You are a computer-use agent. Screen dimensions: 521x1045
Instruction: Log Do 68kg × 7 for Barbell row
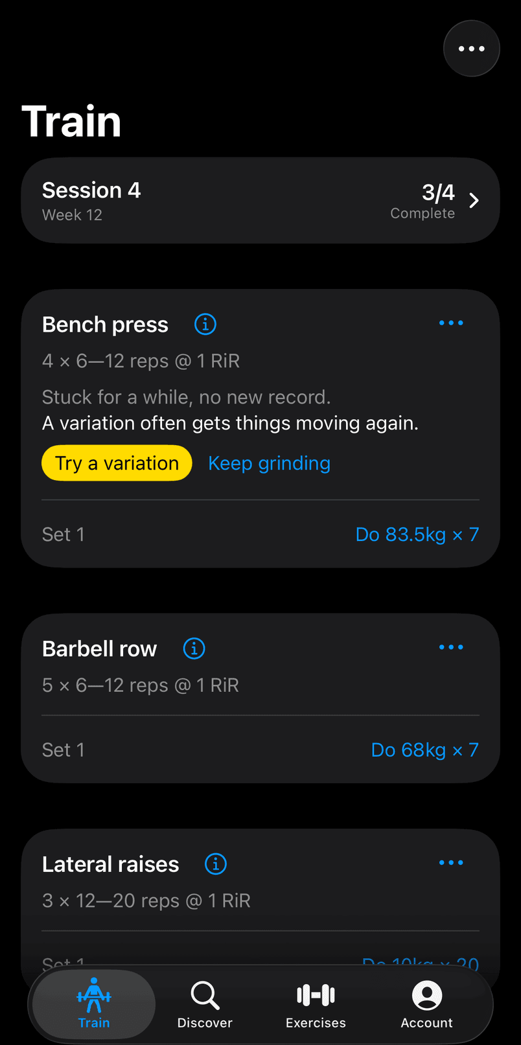coord(425,750)
